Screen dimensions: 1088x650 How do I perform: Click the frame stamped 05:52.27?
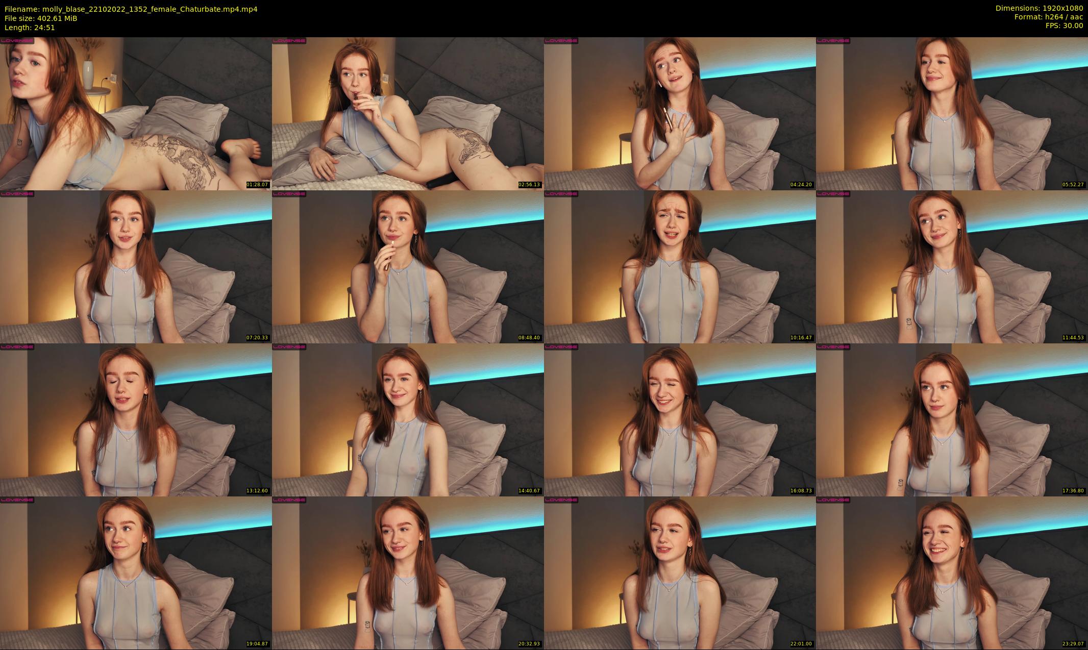click(x=952, y=113)
